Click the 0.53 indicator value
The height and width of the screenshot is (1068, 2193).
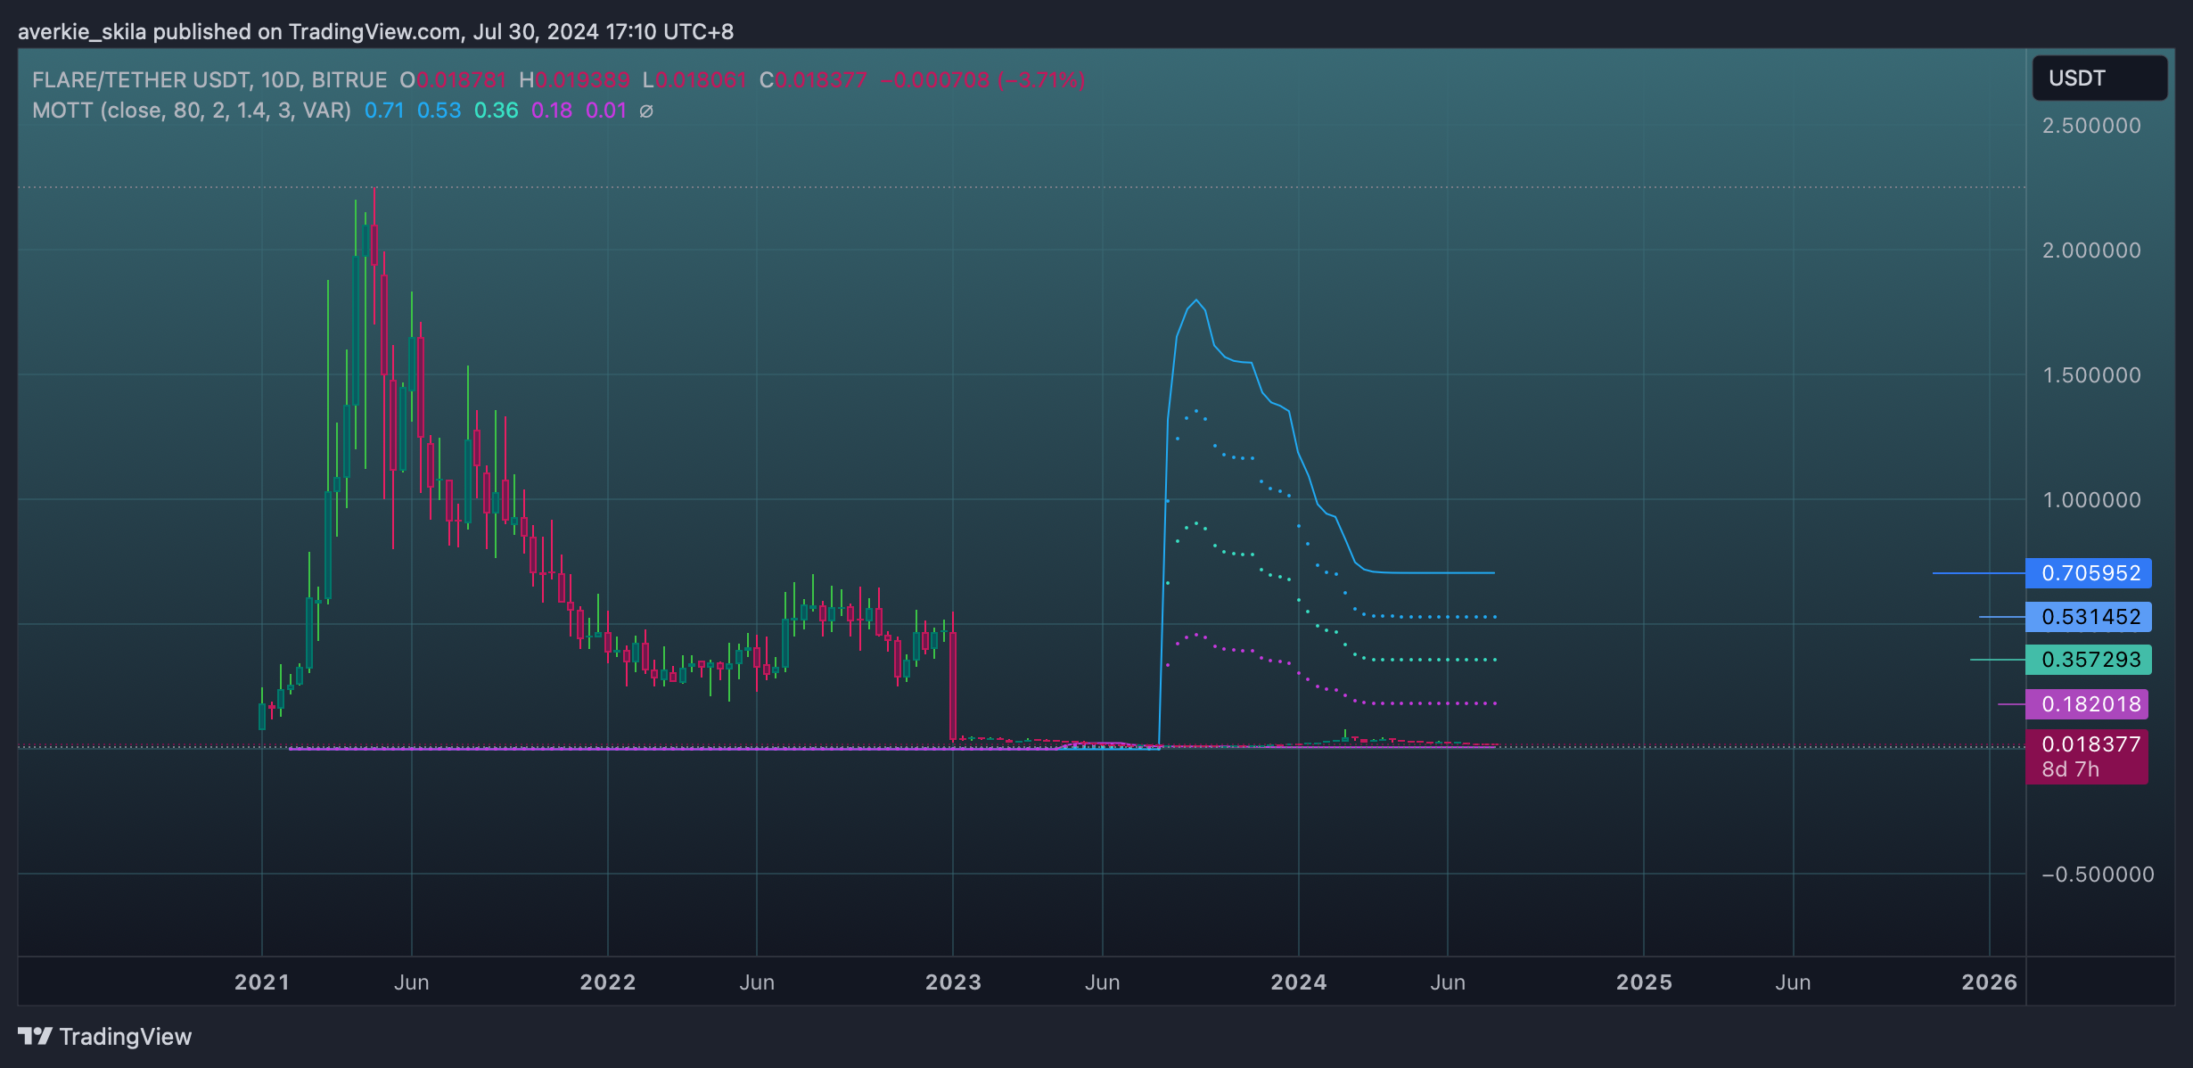click(x=439, y=111)
